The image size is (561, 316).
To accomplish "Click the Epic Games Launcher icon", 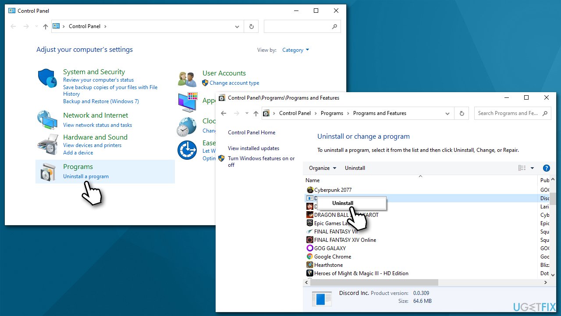I will tap(310, 223).
